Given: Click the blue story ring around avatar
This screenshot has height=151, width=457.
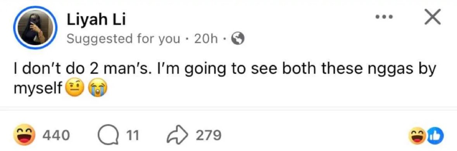Looking at the screenshot, I should tap(35, 27).
